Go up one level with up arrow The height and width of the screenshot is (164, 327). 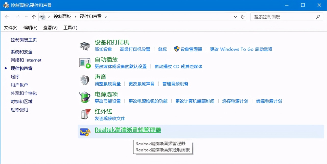[x=34, y=17]
